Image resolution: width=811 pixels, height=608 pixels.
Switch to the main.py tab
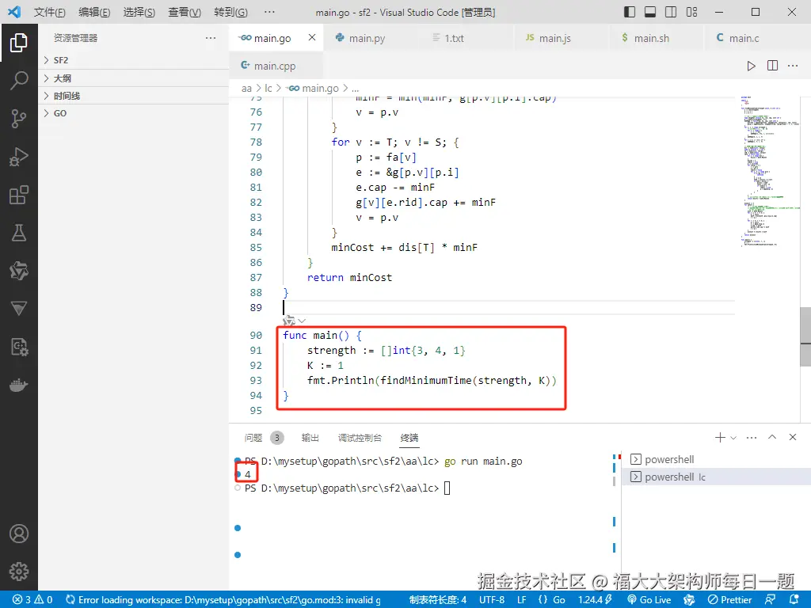click(x=366, y=38)
